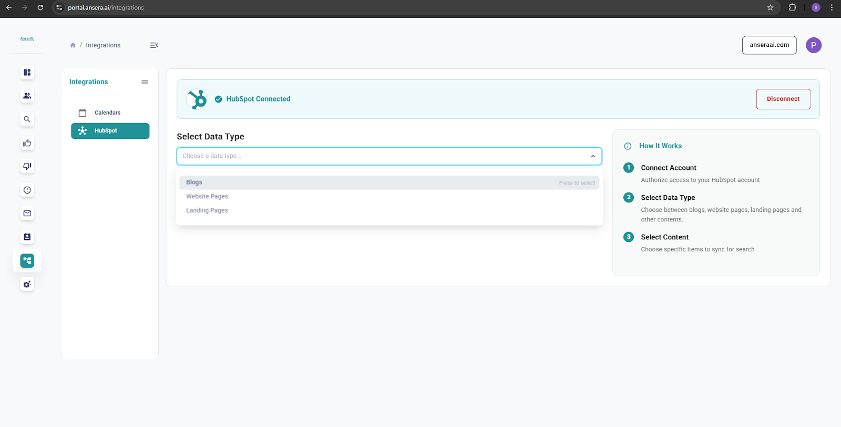Open the mail envelope sidebar icon
This screenshot has height=427, width=841.
click(x=27, y=213)
